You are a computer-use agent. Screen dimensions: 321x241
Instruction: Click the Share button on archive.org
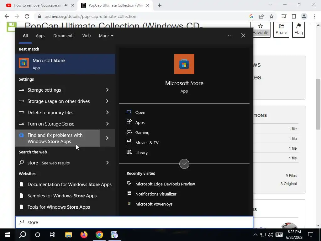281,30
